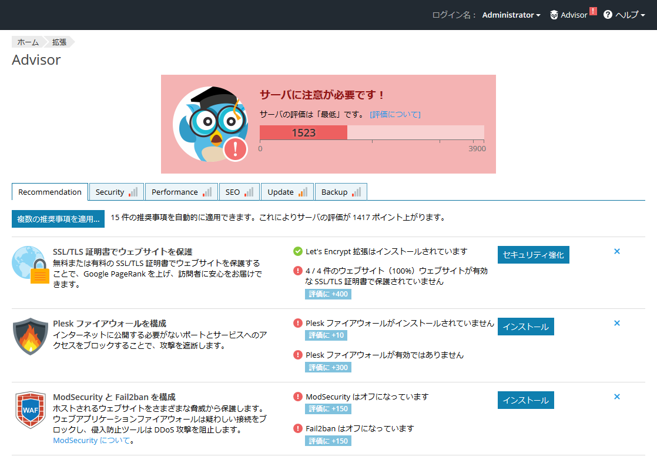This screenshot has height=476, width=657.
Task: Dismiss the SSL/TLS certificate recommendation
Action: pos(617,251)
